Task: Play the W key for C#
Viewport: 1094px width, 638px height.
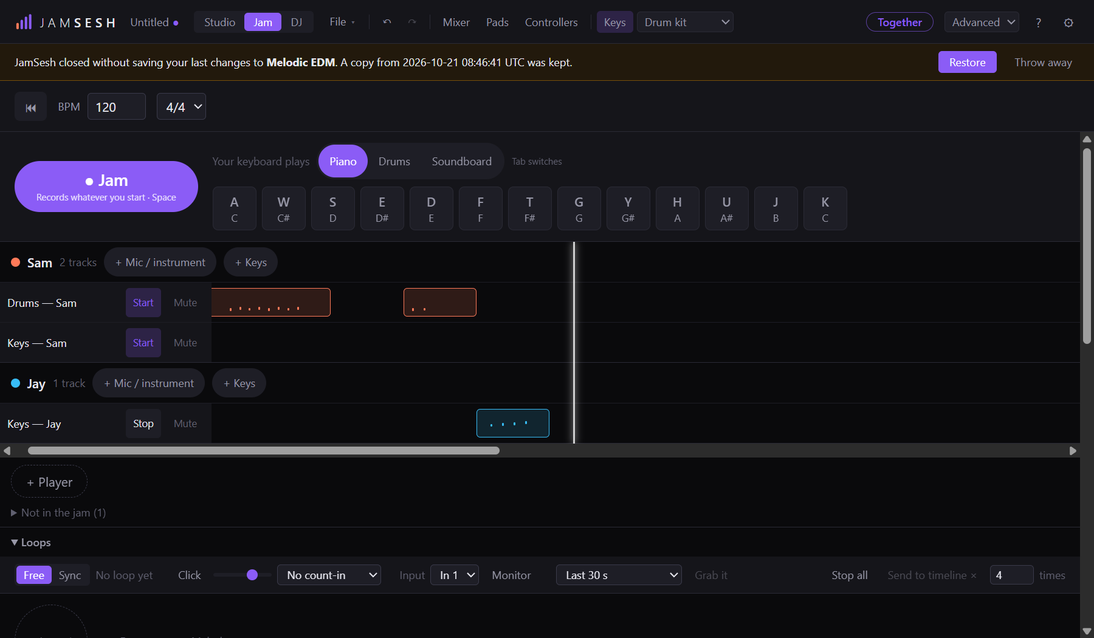Action: (x=284, y=208)
